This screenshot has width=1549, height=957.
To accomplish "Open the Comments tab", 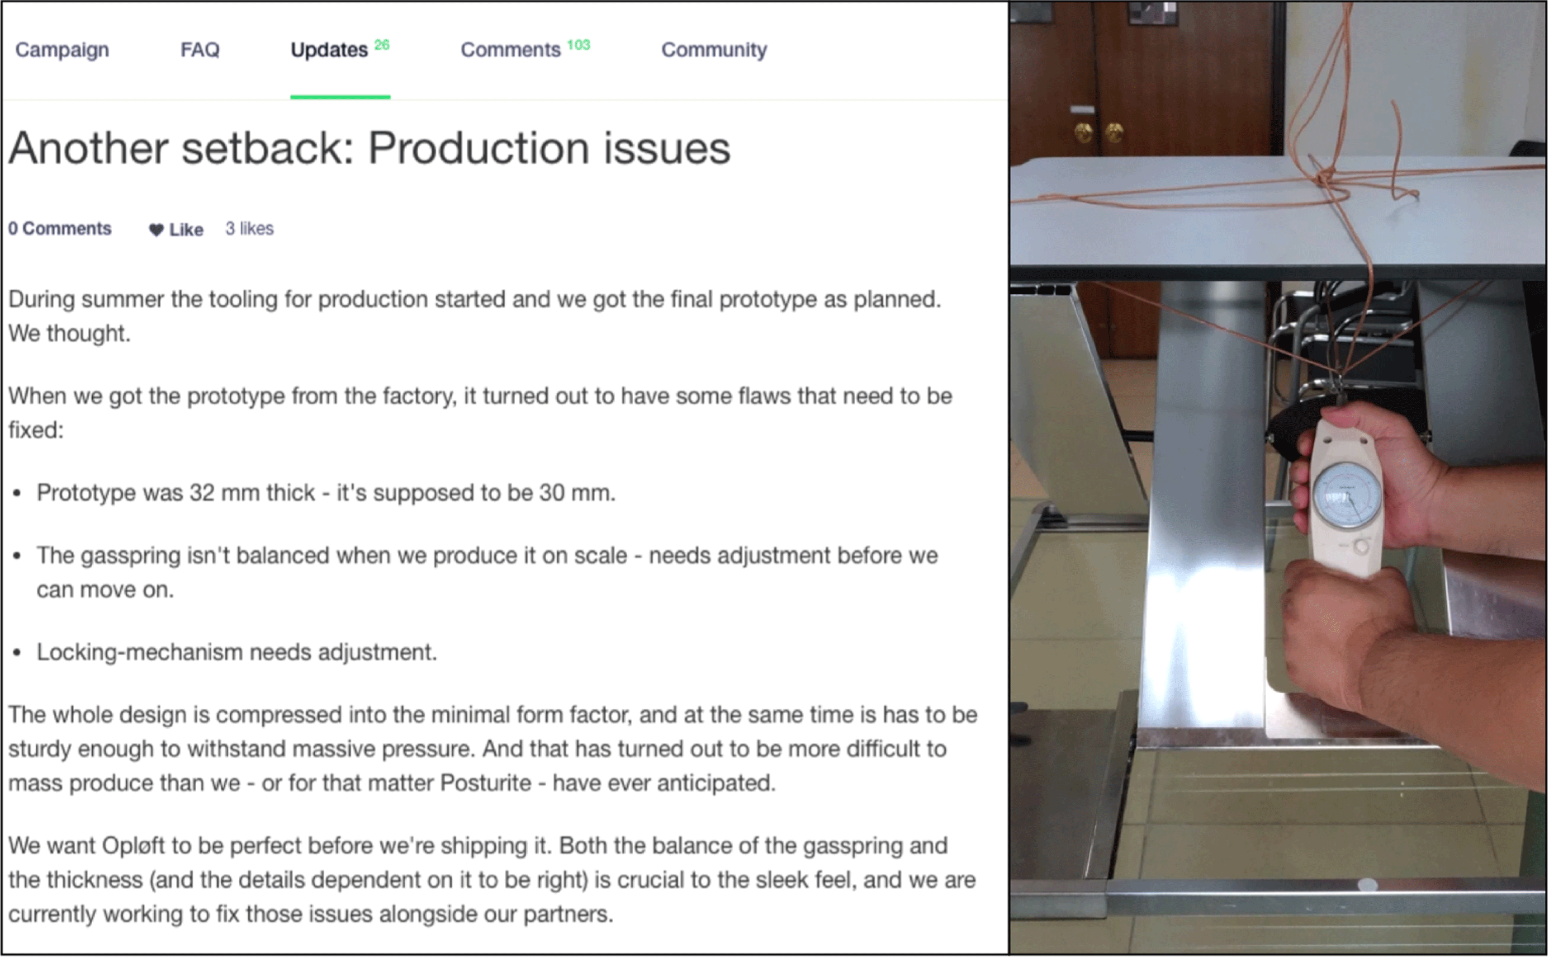I will click(x=510, y=49).
